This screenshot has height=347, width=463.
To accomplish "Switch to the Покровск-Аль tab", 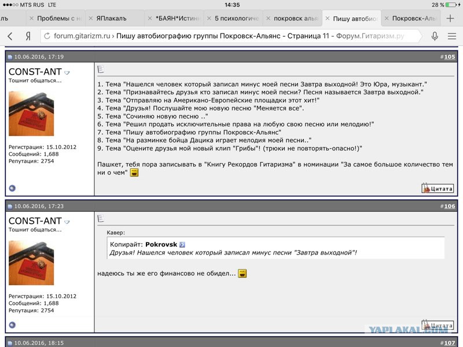I will pos(413,19).
